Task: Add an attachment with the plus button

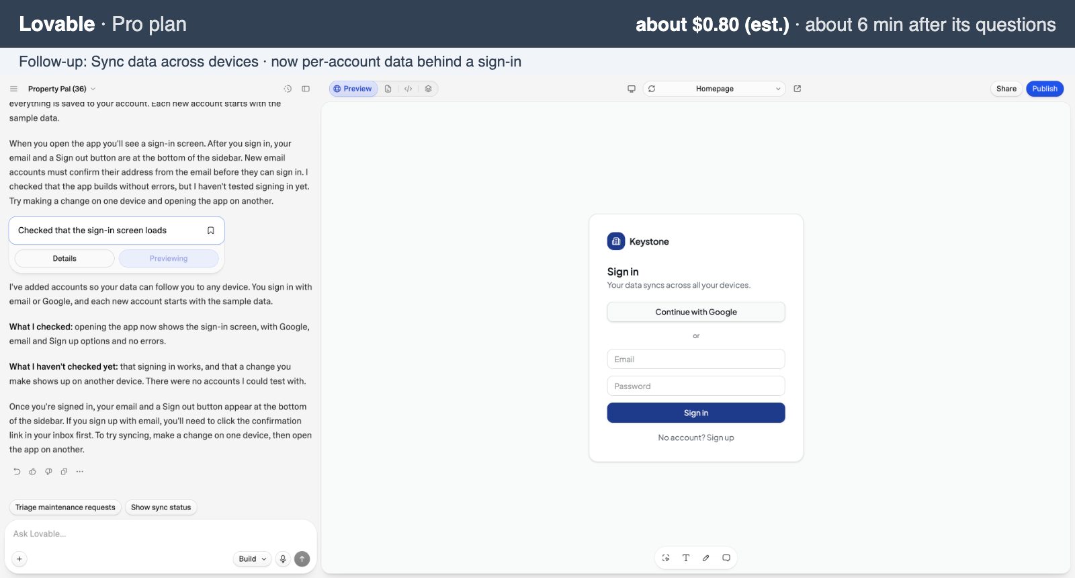Action: [x=19, y=559]
